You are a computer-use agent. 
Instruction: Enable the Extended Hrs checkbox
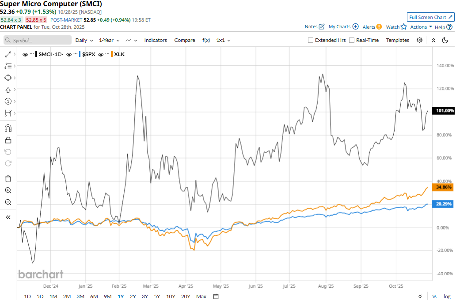(311, 40)
